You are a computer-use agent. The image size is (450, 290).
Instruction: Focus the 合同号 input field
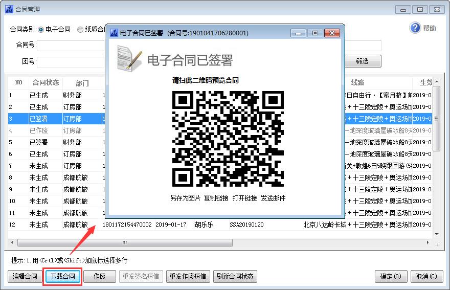click(x=71, y=46)
